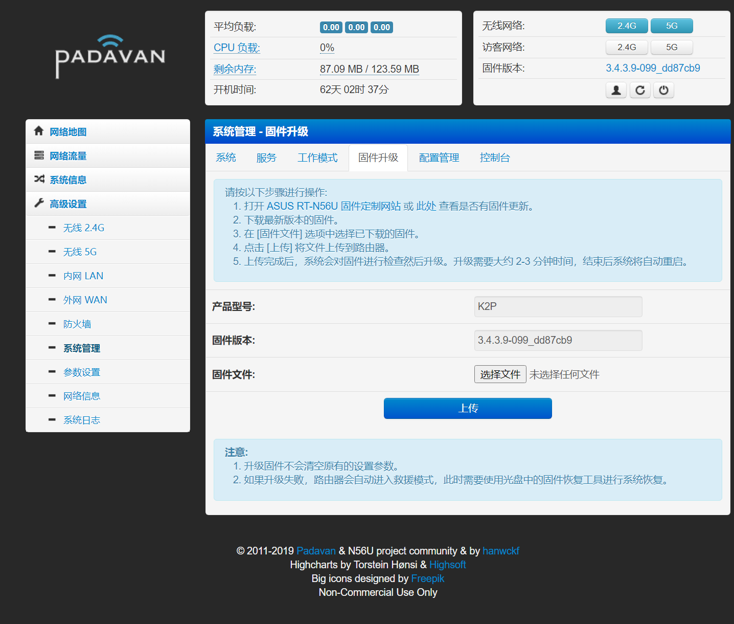The image size is (734, 624).
Task: Select the 系统信息 arrows icon
Action: (x=39, y=180)
